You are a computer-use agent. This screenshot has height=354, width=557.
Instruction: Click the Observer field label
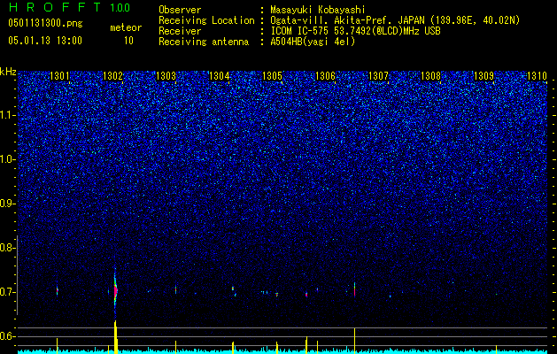click(x=180, y=10)
